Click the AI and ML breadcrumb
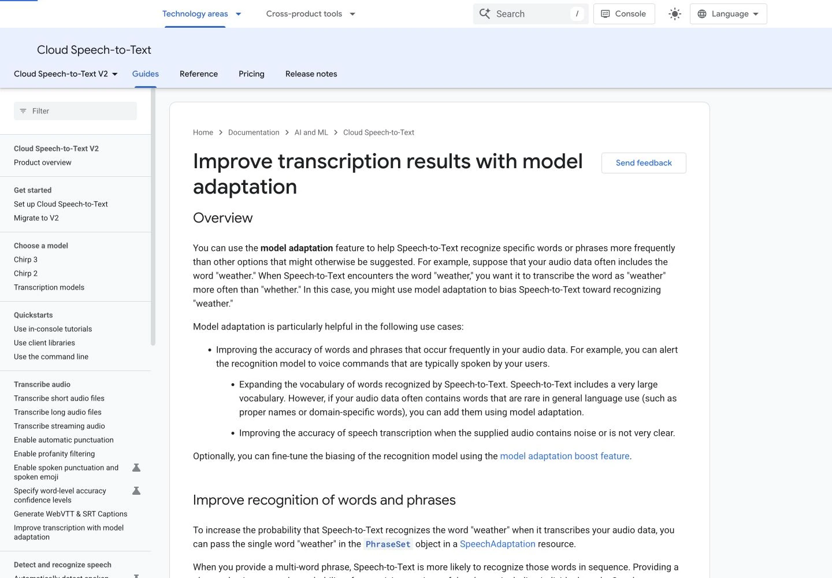 [311, 132]
